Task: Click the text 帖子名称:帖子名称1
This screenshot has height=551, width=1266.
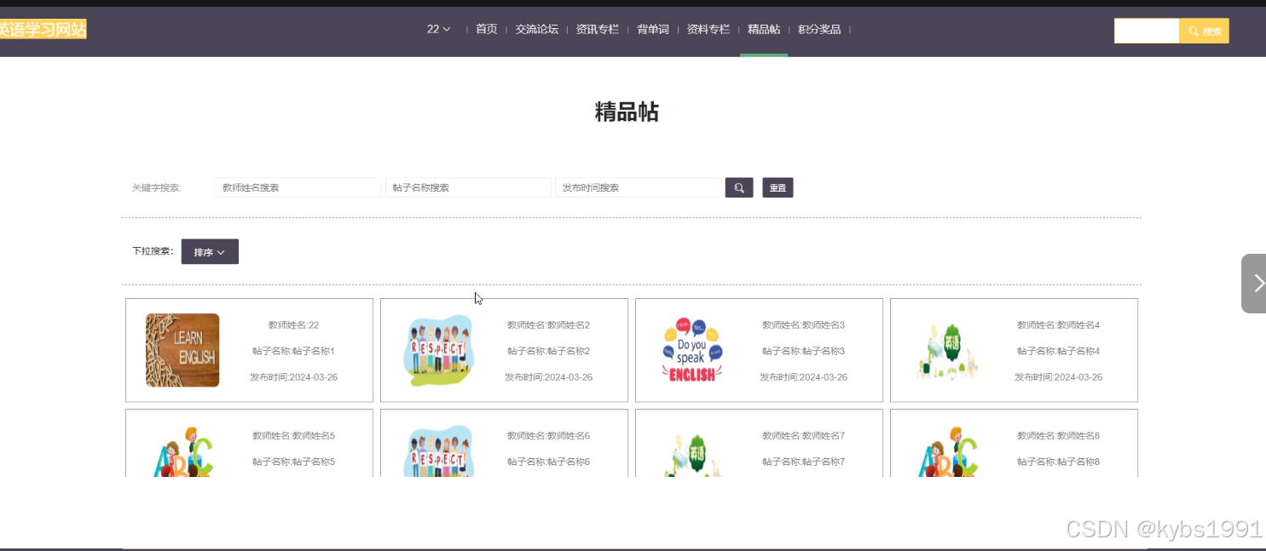Action: tap(293, 351)
